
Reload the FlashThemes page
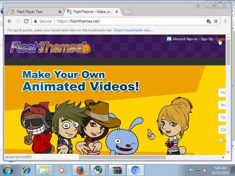pos(26,21)
